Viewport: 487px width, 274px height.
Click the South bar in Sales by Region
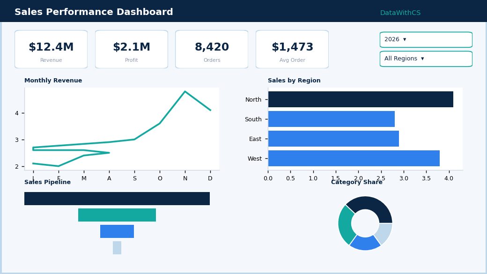tap(332, 119)
